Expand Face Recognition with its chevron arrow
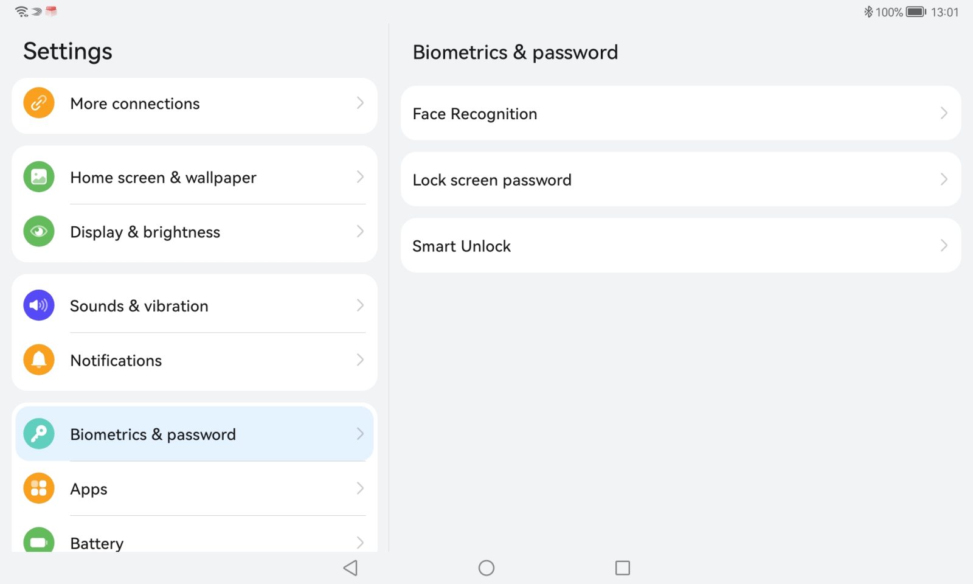This screenshot has height=584, width=973. click(944, 113)
